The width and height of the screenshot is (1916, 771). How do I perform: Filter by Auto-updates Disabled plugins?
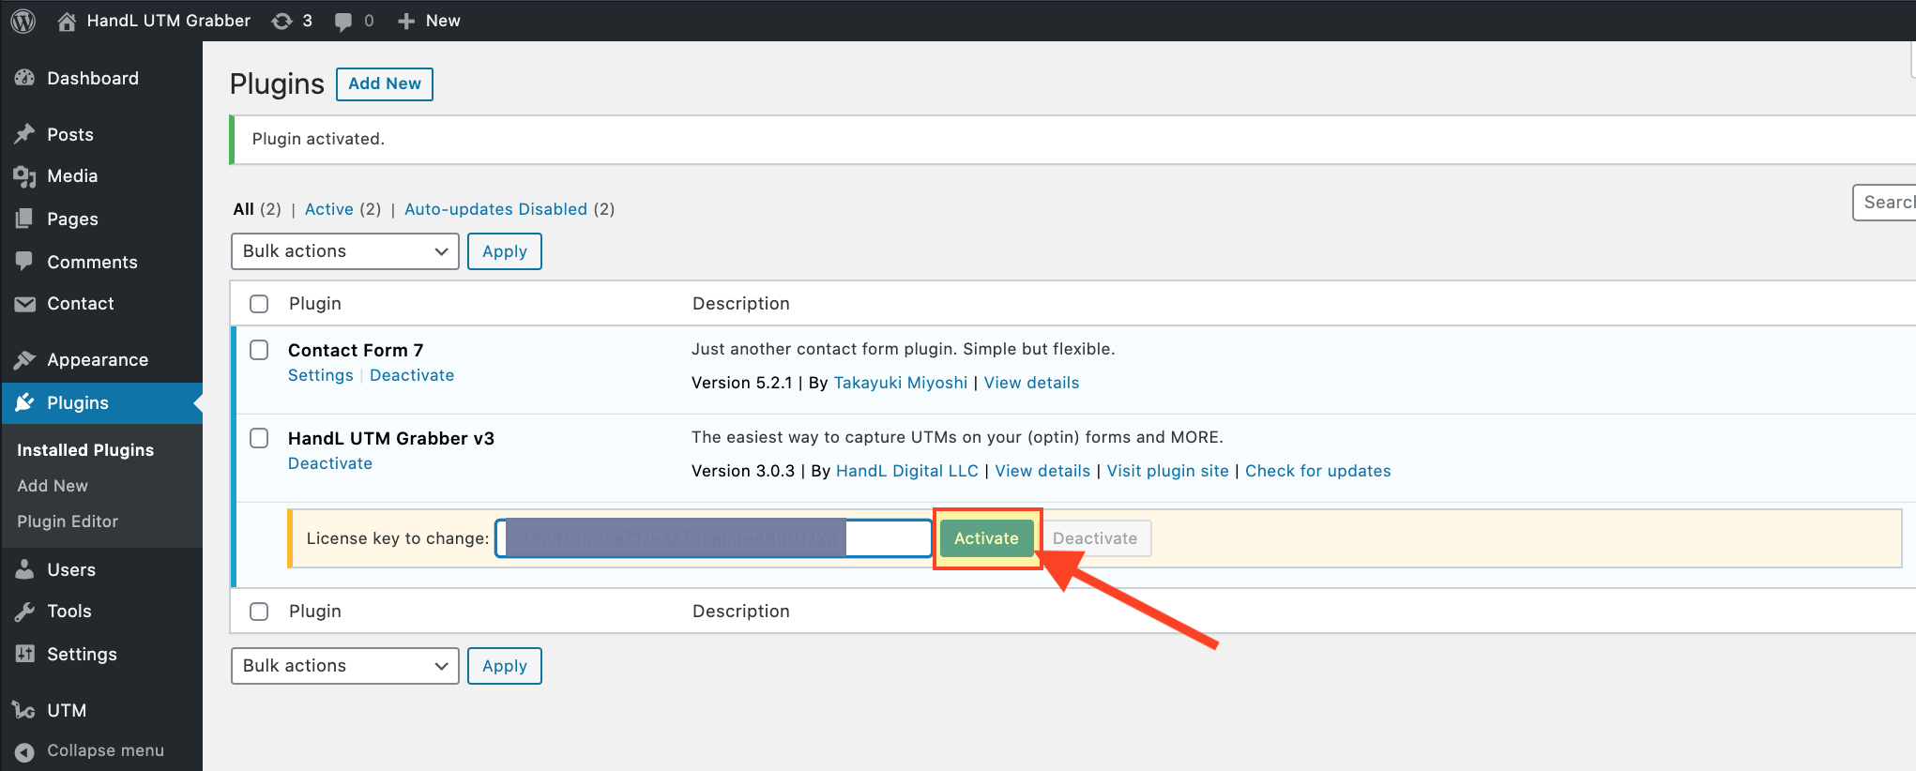[x=495, y=209]
